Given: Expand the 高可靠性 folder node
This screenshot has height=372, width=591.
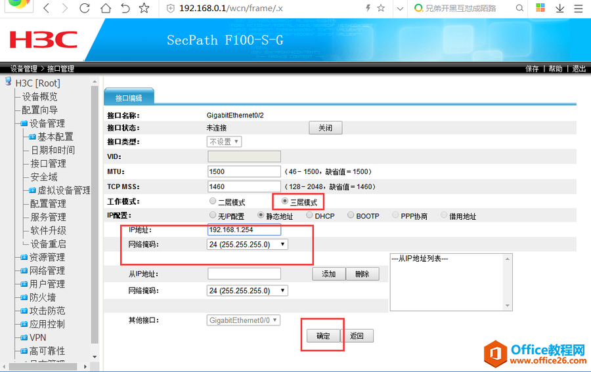Looking at the screenshot, I should click(x=24, y=351).
